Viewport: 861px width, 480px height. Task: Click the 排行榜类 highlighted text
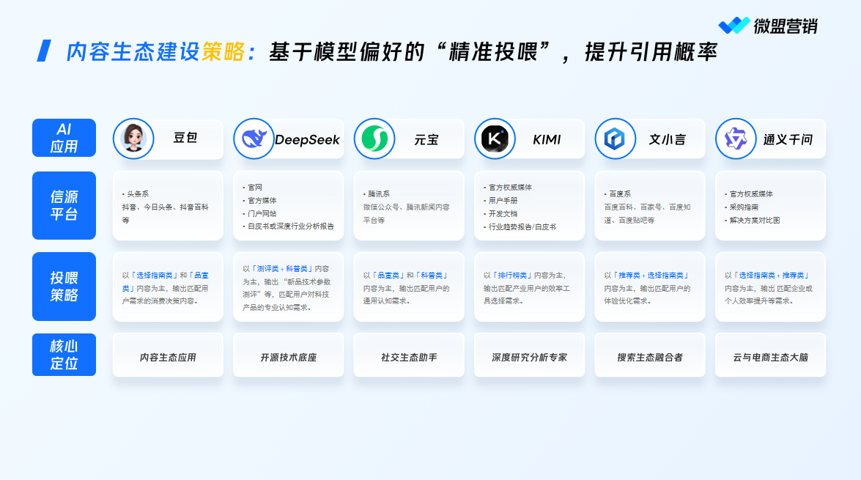click(x=511, y=275)
